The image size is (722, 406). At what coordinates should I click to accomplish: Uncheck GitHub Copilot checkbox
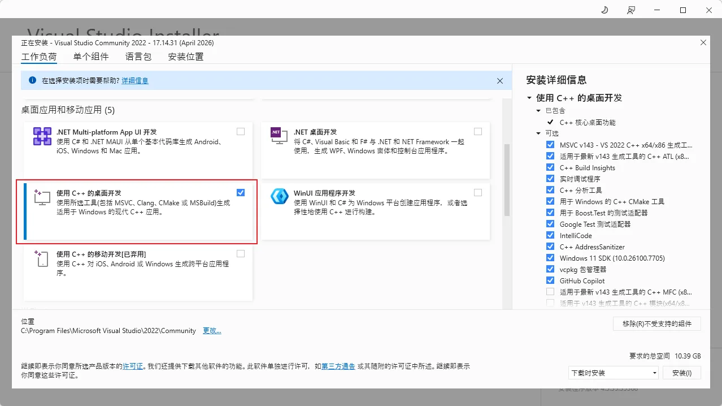[x=550, y=280]
